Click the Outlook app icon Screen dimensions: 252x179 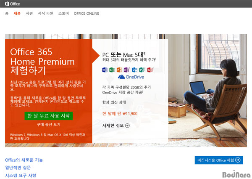135,70
